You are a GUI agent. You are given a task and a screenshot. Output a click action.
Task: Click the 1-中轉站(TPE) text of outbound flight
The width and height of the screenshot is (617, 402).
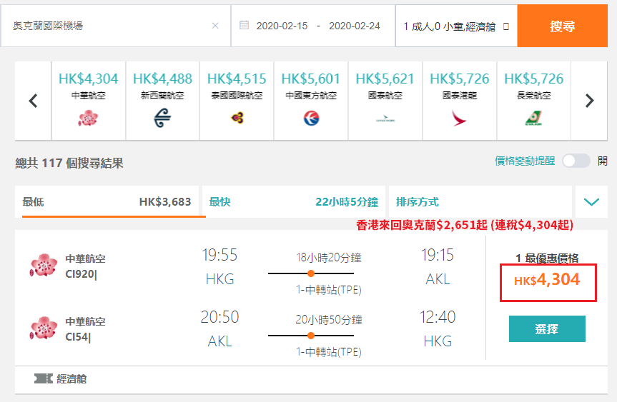(329, 290)
